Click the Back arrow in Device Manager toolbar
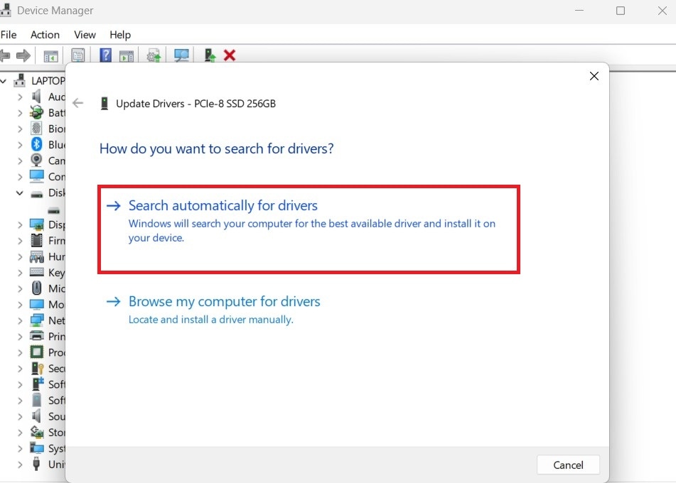The width and height of the screenshot is (676, 483). 5,55
